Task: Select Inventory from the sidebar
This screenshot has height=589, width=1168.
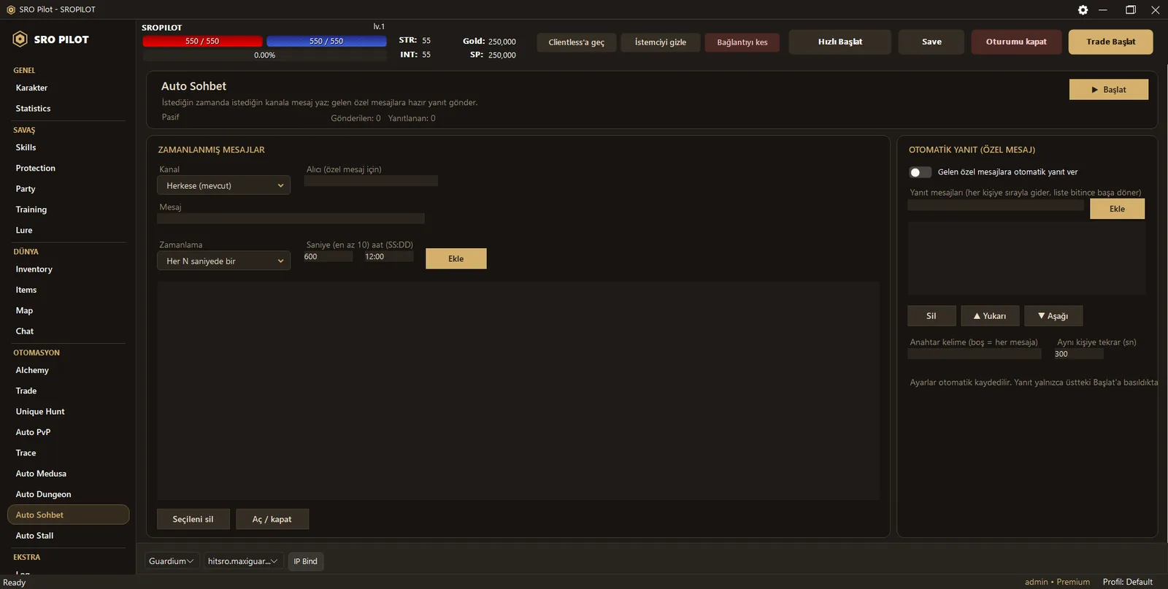Action: coord(34,269)
